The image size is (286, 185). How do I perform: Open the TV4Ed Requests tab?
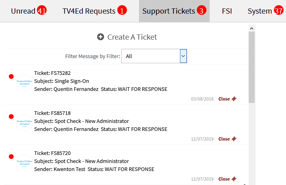pos(94,11)
